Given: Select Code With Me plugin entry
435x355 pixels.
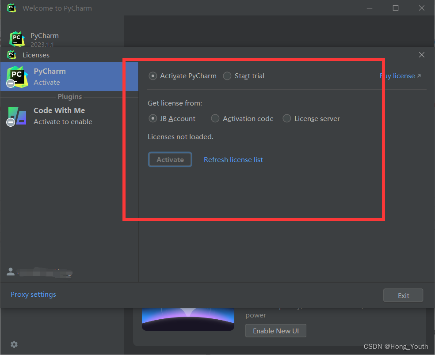Looking at the screenshot, I should pyautogui.click(x=69, y=116).
